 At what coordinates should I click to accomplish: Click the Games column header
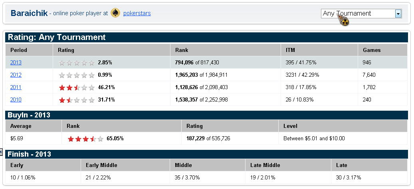pos(372,50)
